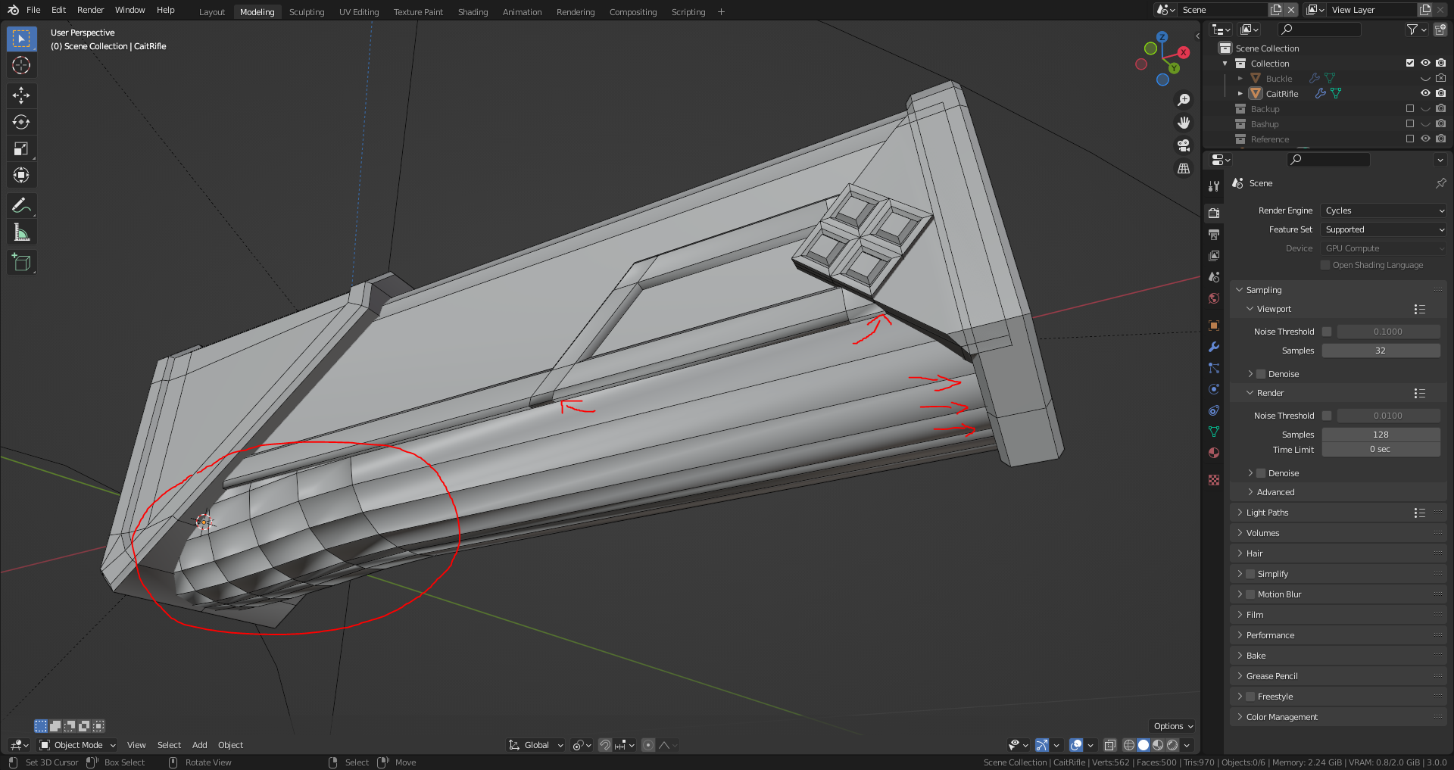Open Global transform orientation dropdown

536,745
